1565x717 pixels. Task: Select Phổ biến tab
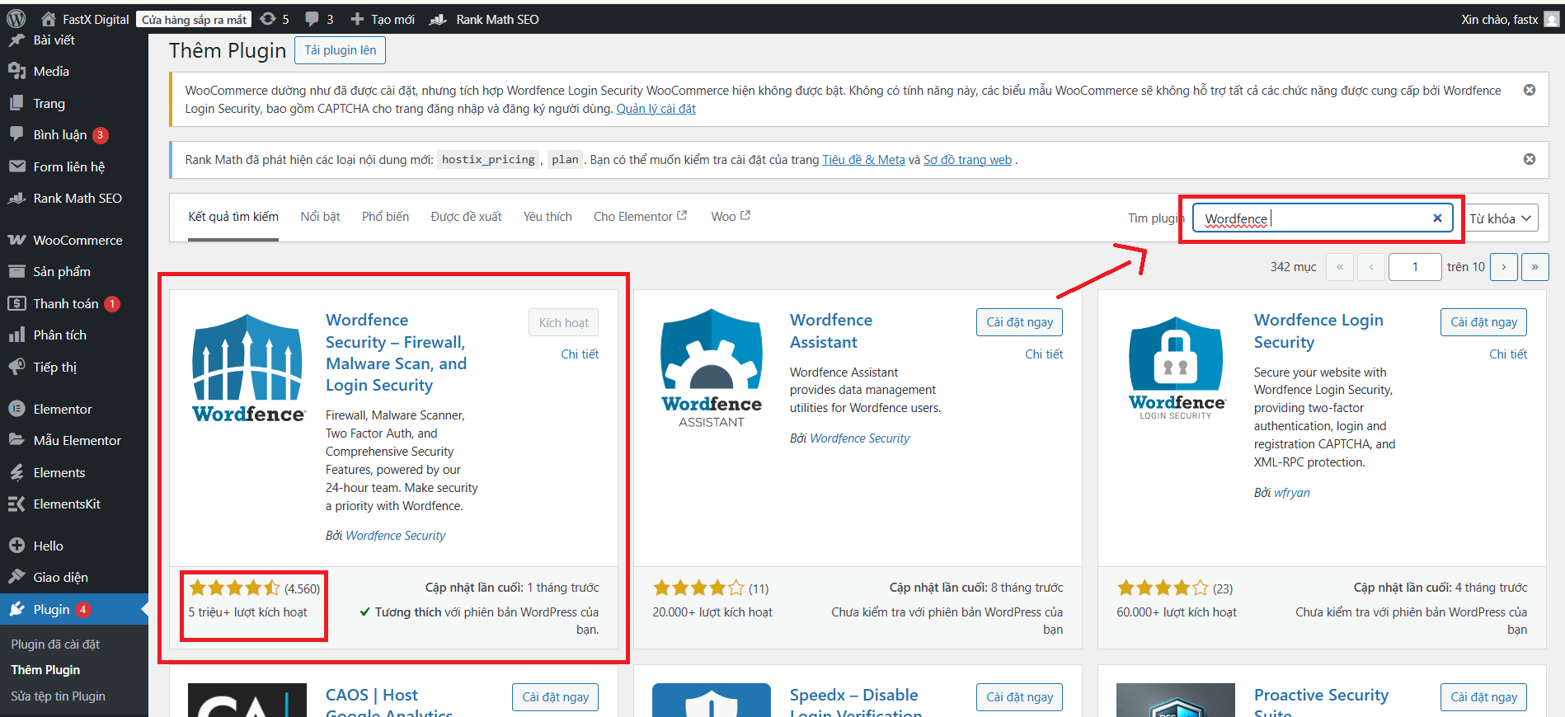pos(385,217)
